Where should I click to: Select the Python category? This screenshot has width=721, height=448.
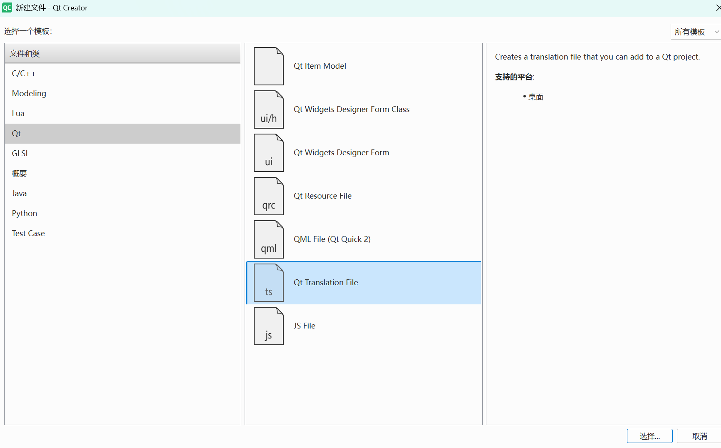click(123, 214)
